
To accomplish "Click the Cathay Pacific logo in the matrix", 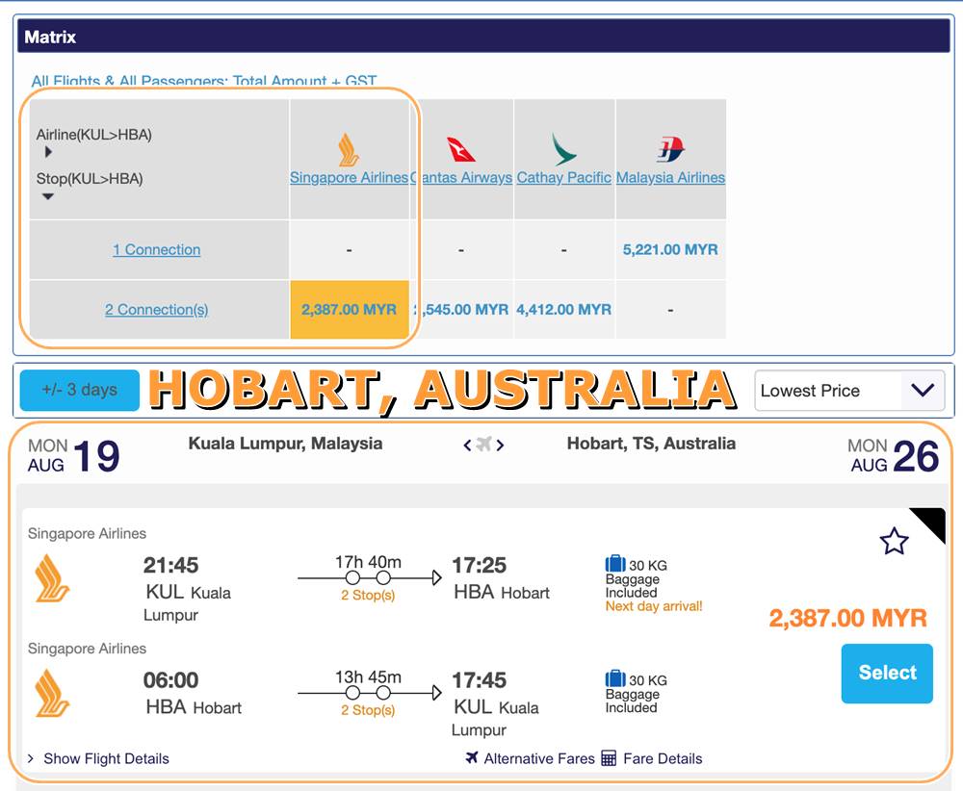I will click(563, 150).
